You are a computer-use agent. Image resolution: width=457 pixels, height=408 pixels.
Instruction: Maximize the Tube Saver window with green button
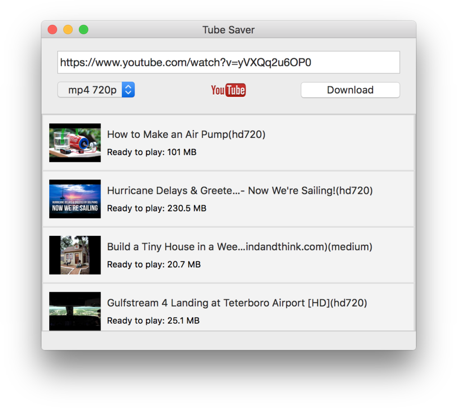click(83, 29)
